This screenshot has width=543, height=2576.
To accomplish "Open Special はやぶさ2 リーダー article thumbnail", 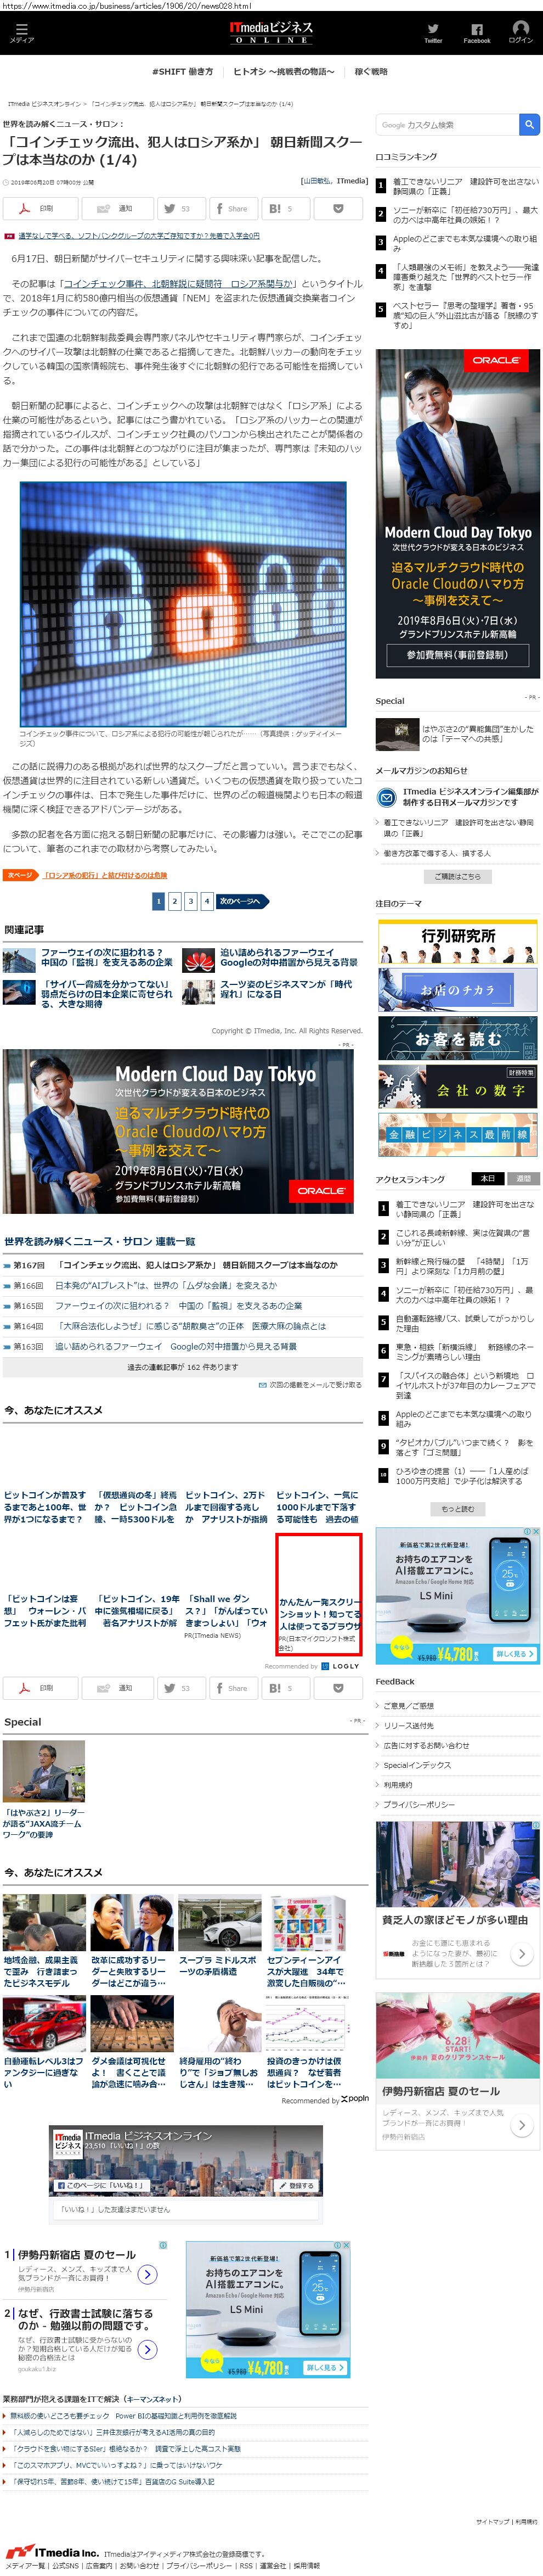I will tap(44, 1771).
